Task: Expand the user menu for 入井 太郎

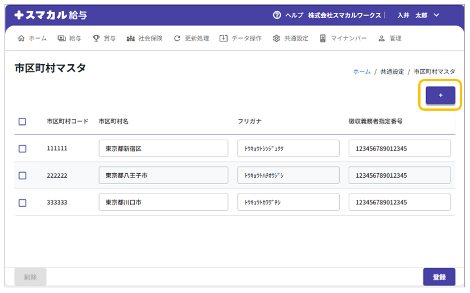Action: point(436,15)
